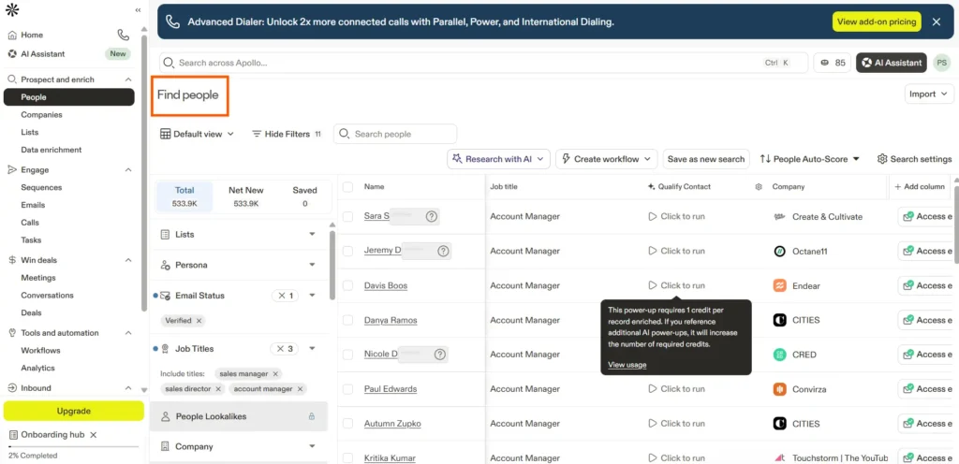Screen dimensions: 959x464
Task: Select the Total tab
Action: [x=184, y=196]
